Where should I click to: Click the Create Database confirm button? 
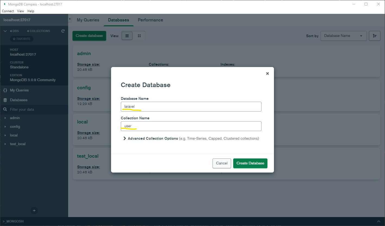(x=250, y=163)
